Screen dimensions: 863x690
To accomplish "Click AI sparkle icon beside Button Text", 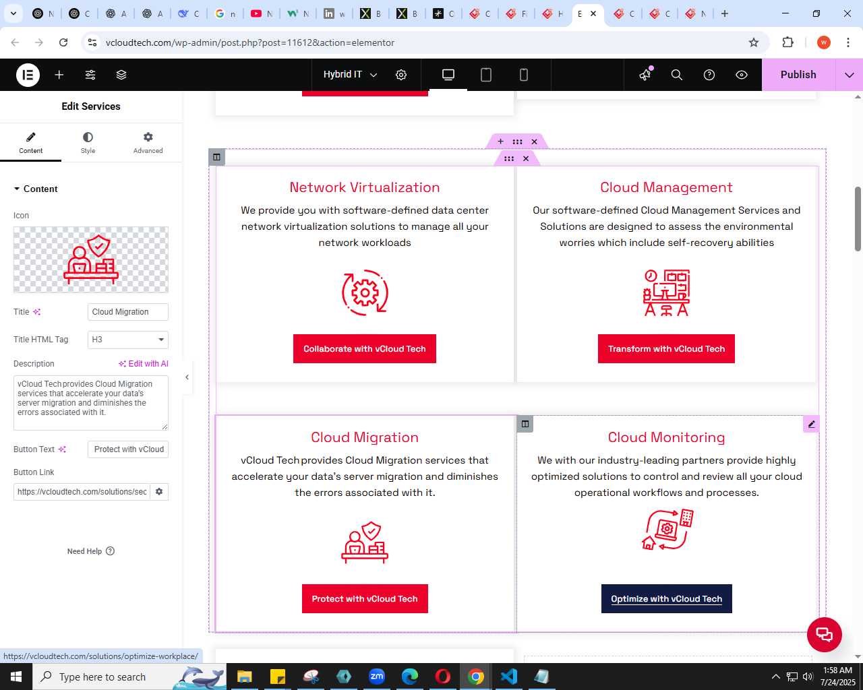I will pos(63,449).
